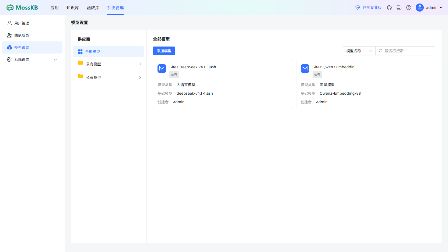448x252 pixels.
Task: Click the 添加模型 button
Action: [164, 51]
